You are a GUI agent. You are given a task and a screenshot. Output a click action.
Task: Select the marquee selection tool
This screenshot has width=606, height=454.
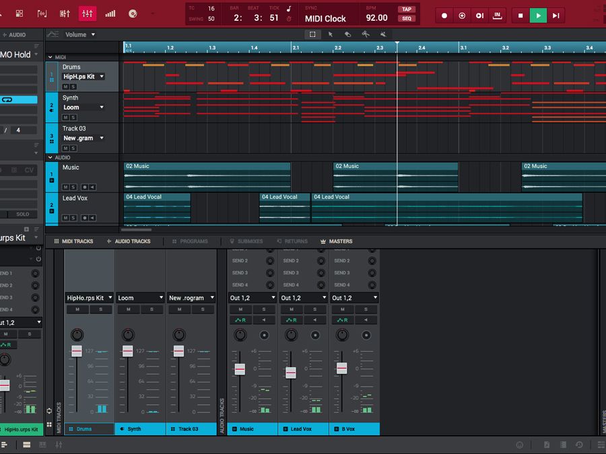coord(312,34)
